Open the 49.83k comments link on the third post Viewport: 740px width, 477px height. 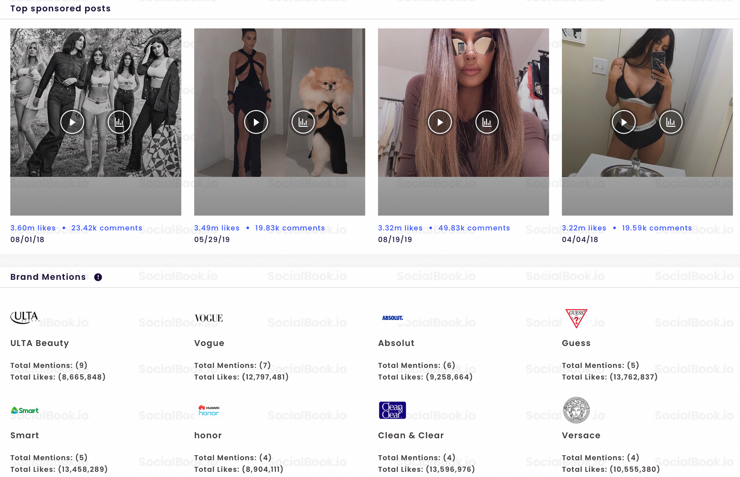click(474, 228)
